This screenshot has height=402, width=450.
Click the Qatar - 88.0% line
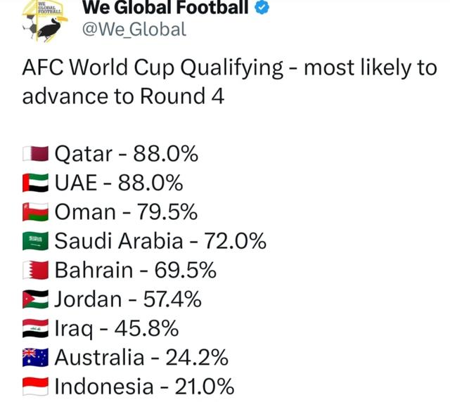pyautogui.click(x=126, y=153)
